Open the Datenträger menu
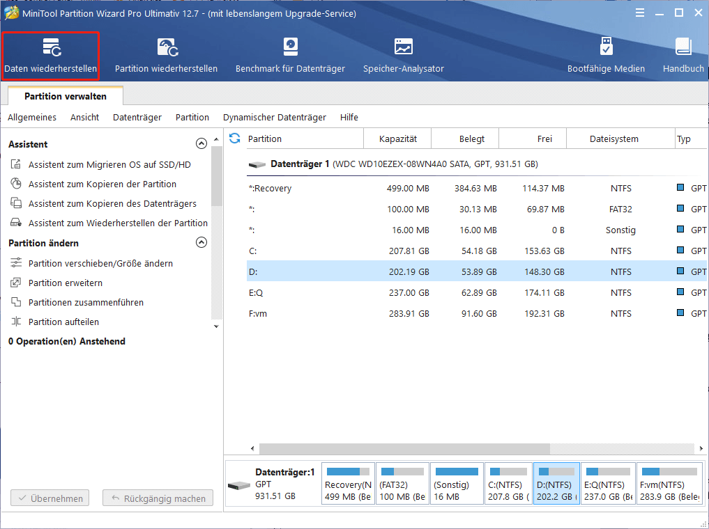Screen dimensions: 709x529 tap(137, 117)
